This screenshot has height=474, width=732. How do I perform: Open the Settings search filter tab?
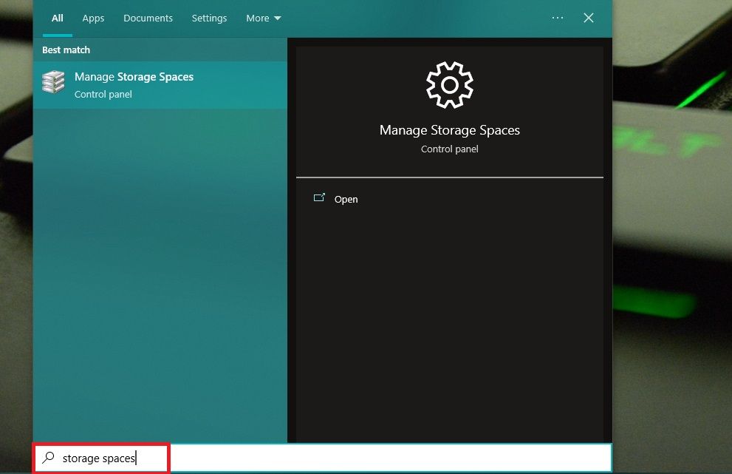click(209, 18)
